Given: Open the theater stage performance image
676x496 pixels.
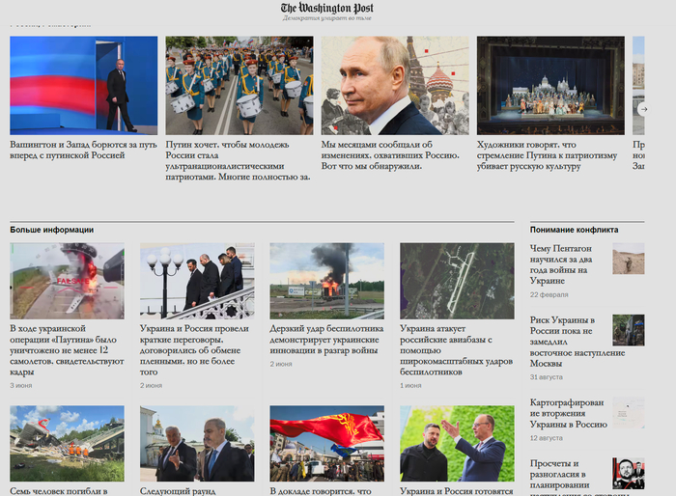Looking at the screenshot, I should [x=549, y=85].
